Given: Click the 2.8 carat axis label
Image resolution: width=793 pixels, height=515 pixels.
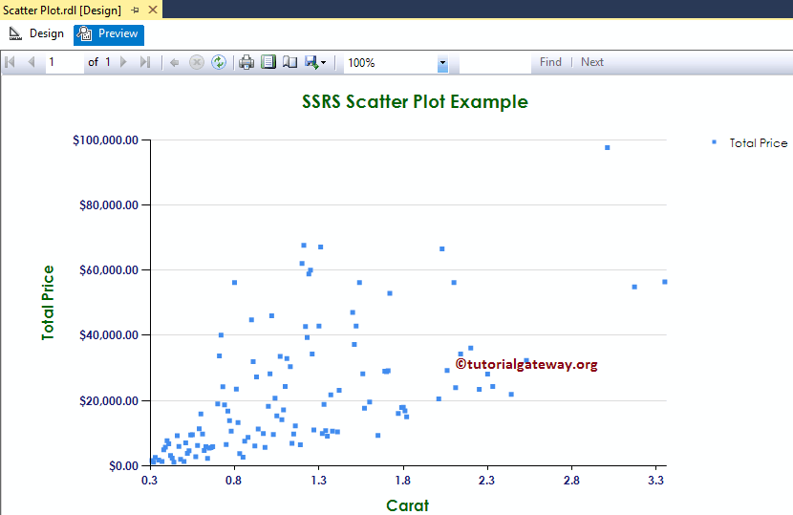Looking at the screenshot, I should 571,480.
